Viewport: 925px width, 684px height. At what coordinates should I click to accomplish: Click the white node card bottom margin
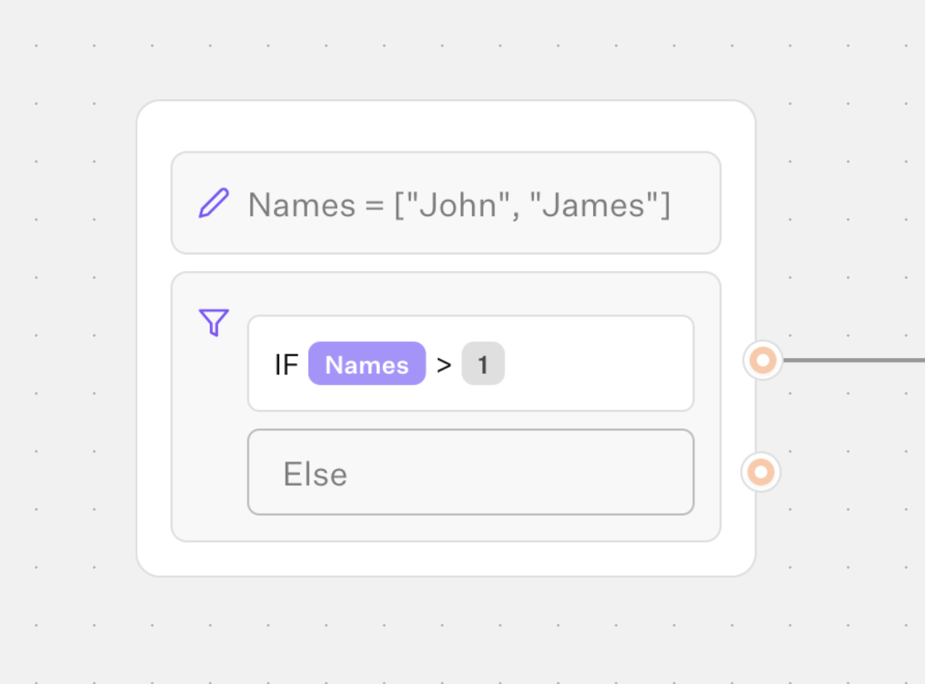446,559
